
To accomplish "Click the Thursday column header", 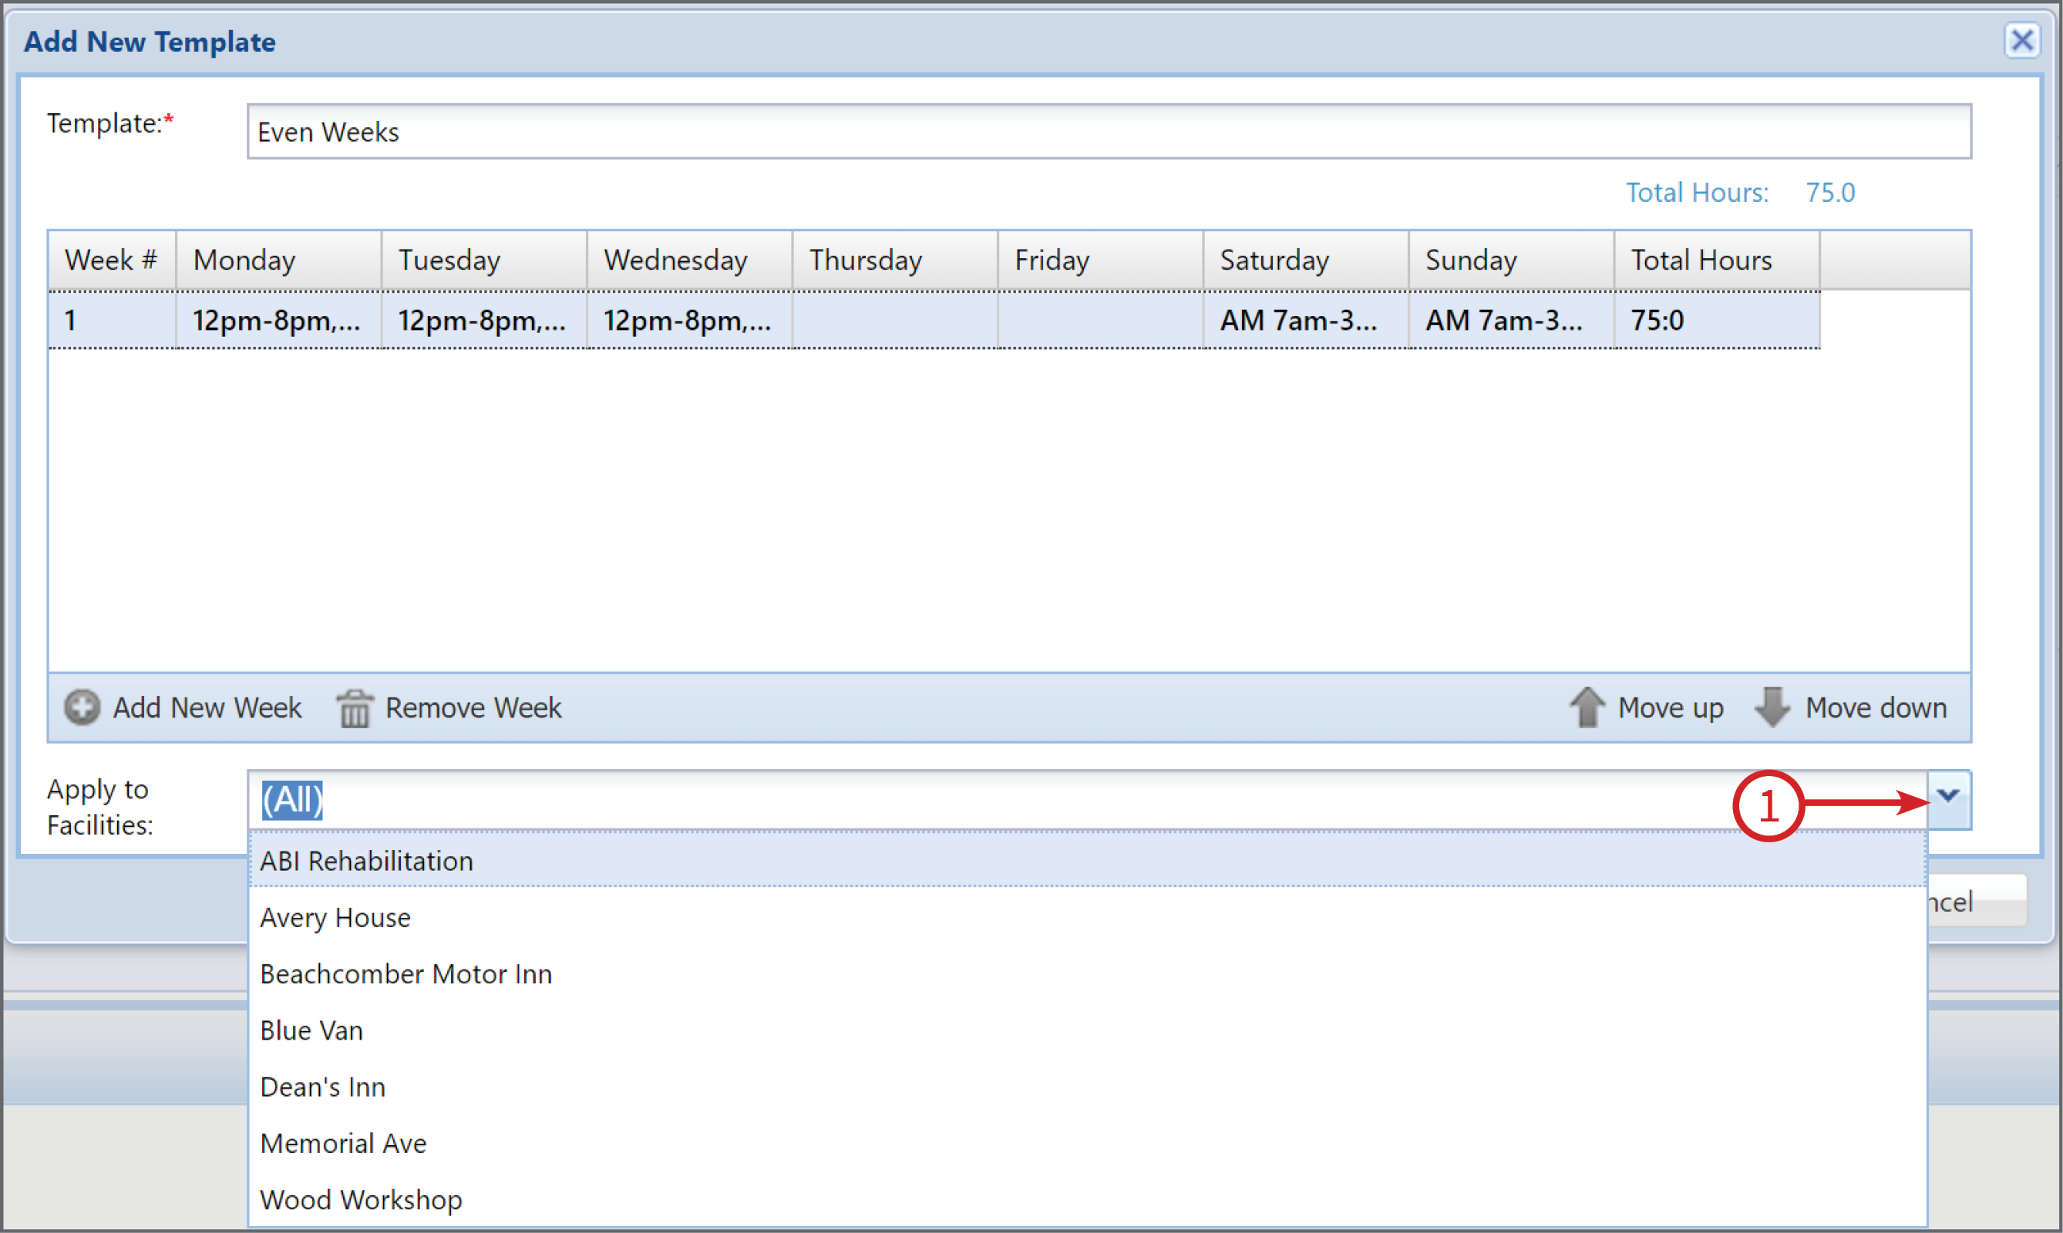I will (x=894, y=260).
